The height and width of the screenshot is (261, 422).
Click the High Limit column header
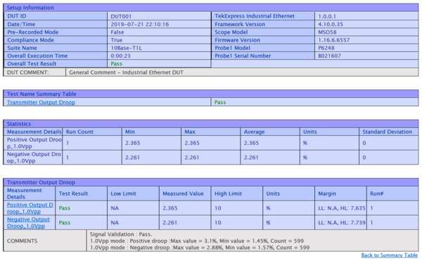(x=237, y=193)
